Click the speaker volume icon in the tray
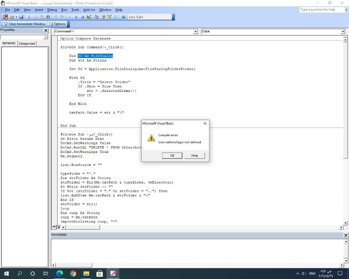This screenshot has width=349, height=279. pos(304,273)
